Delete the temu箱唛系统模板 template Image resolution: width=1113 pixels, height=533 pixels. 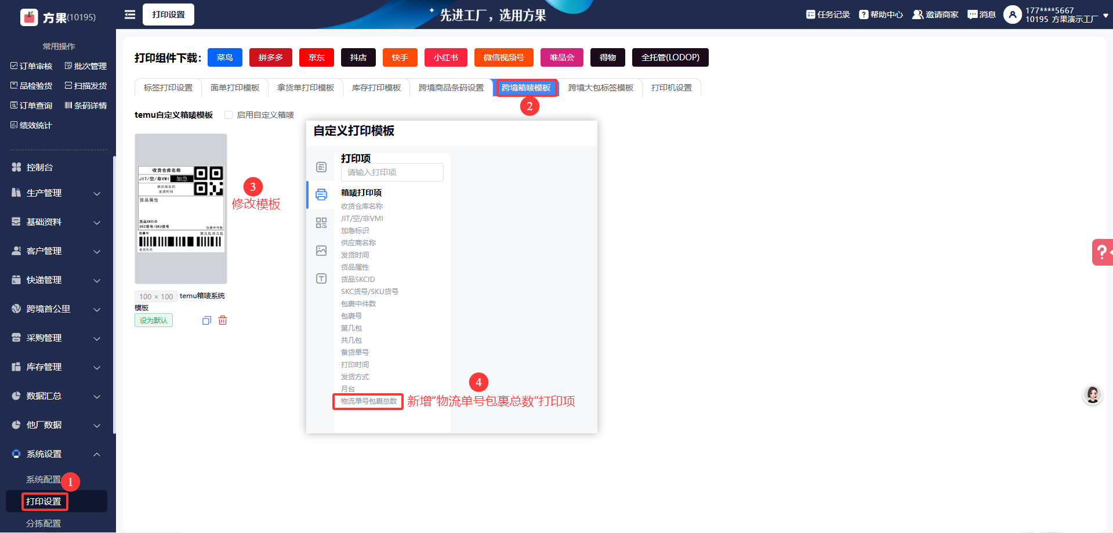point(223,320)
